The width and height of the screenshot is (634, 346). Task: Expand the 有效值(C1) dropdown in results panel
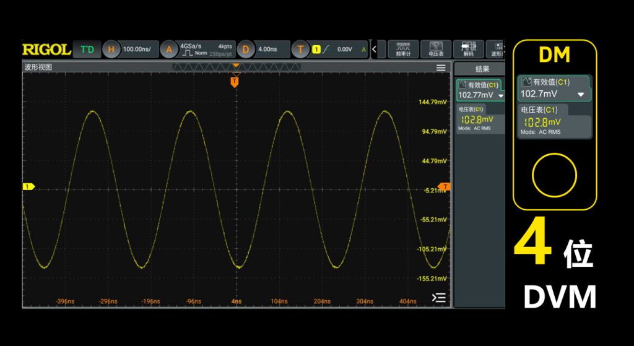tap(501, 96)
